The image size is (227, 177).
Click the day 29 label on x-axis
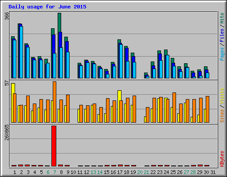[x=200, y=172]
